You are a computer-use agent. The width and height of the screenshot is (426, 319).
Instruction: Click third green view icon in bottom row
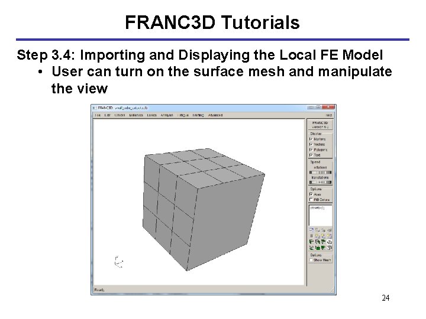click(x=323, y=248)
